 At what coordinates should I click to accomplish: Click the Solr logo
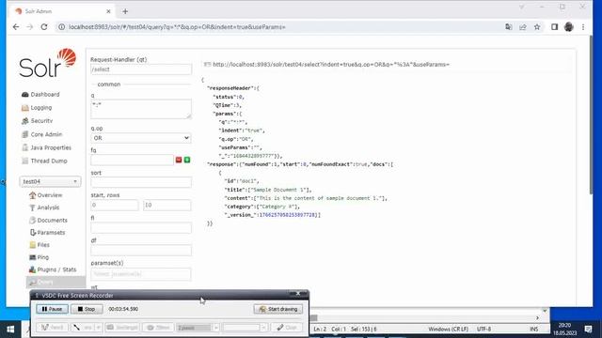pos(48,63)
